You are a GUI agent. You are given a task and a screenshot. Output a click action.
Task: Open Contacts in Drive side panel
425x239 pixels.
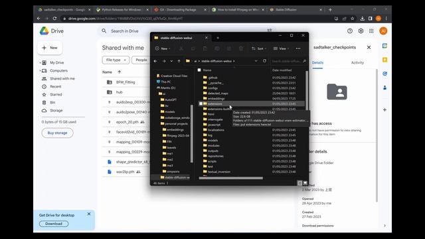384,88
